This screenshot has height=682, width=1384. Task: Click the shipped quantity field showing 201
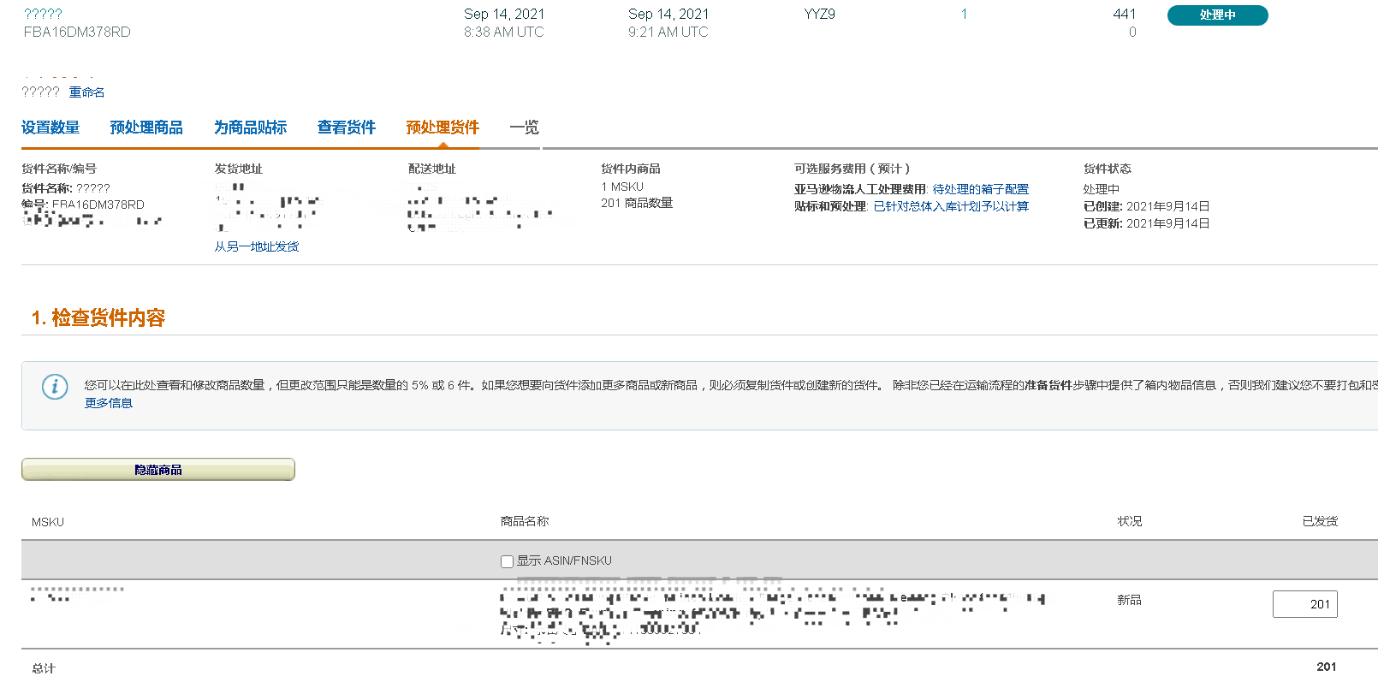point(1304,604)
